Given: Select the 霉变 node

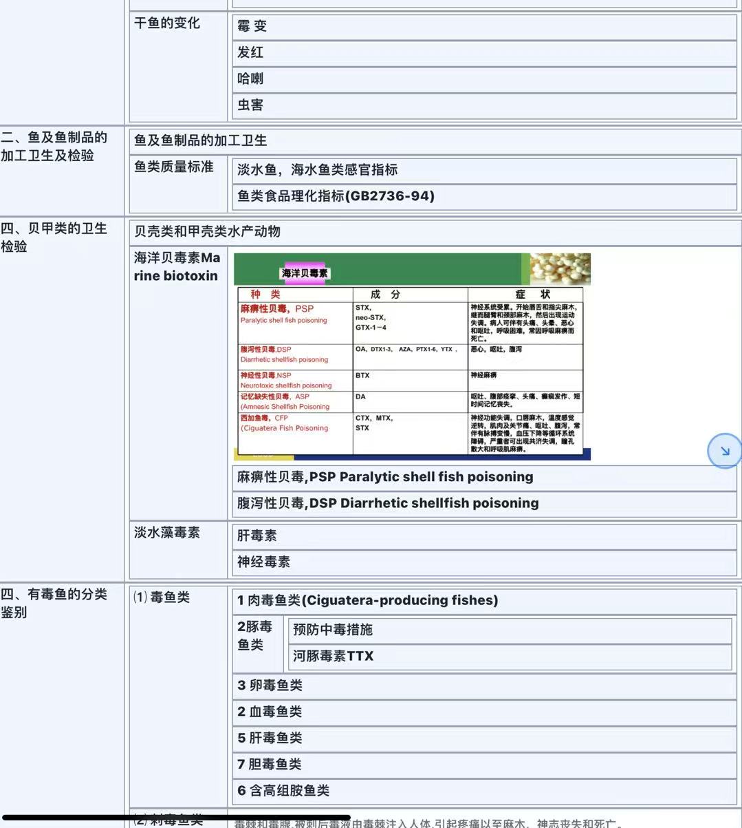Looking at the screenshot, I should 252,26.
